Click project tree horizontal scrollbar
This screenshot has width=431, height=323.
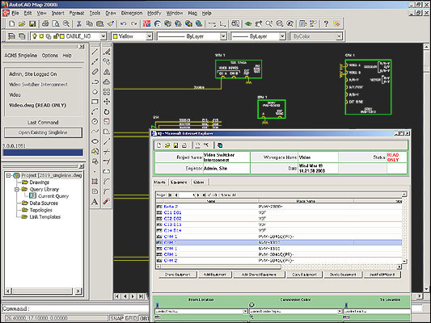43,291
